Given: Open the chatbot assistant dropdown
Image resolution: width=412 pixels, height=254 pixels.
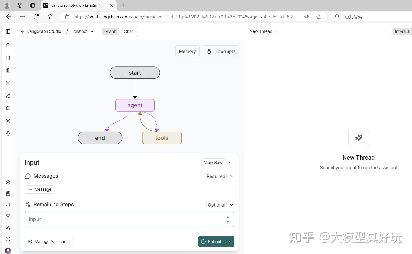Looking at the screenshot, I should (x=83, y=31).
